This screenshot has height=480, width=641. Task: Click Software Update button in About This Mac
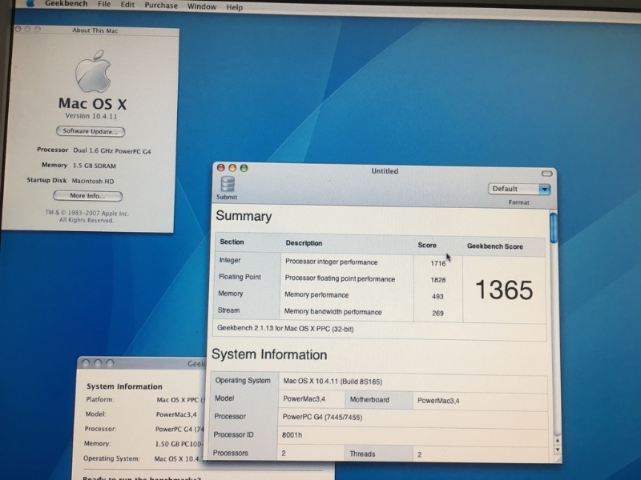click(91, 131)
